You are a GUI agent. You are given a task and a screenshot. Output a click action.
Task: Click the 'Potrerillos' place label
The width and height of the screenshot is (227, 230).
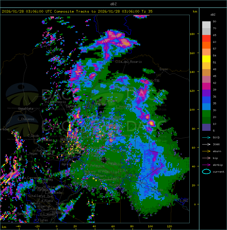(46, 151)
